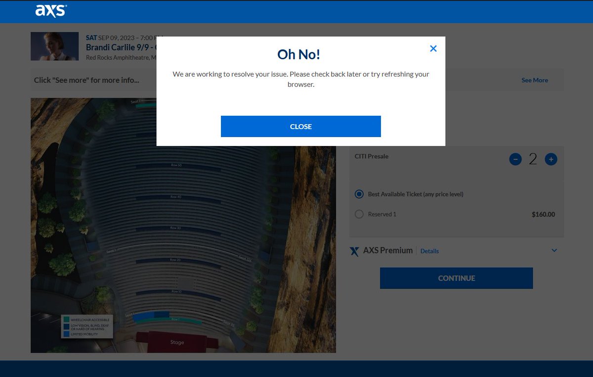Select the Reserved 1 radio option
593x377 pixels.
pos(359,214)
